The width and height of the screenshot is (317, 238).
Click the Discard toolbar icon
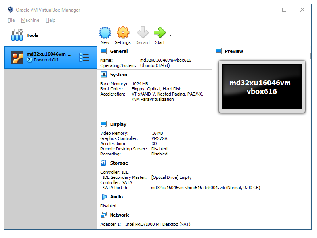[x=143, y=33]
